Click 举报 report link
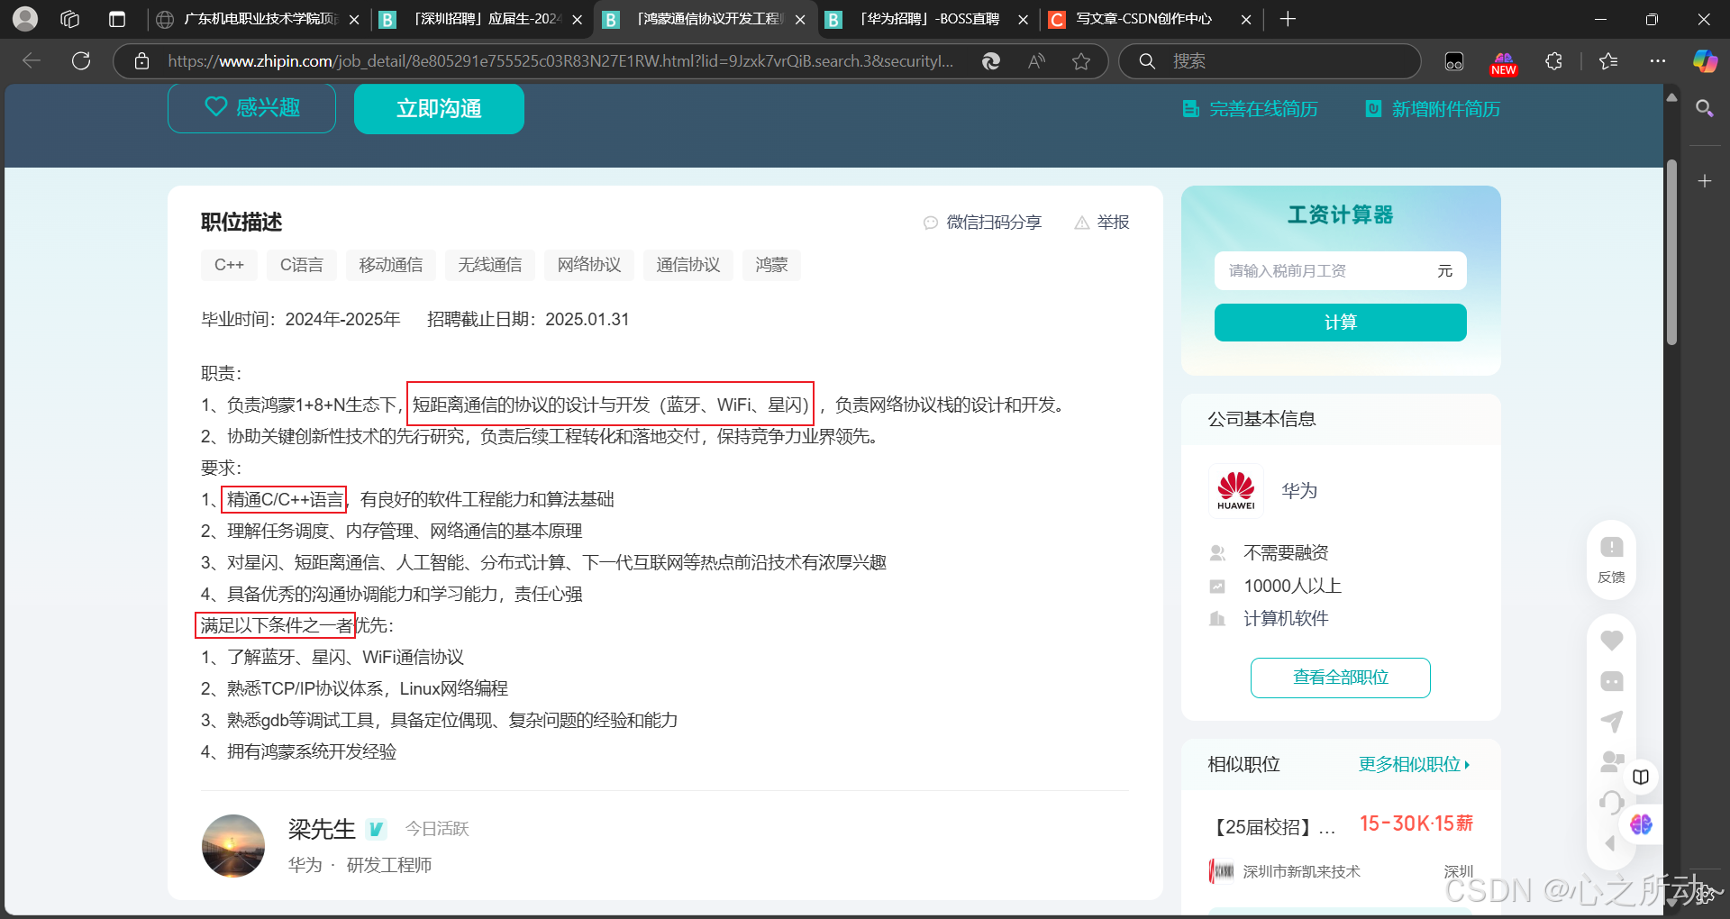Screen dimensions: 1730x919 (x=1102, y=223)
